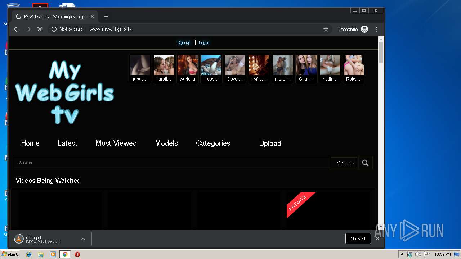Close the MyWebGirls.tv tab
The width and height of the screenshot is (461, 259).
92,17
